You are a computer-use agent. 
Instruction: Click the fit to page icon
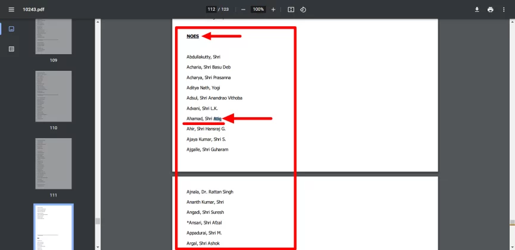pos(291,10)
